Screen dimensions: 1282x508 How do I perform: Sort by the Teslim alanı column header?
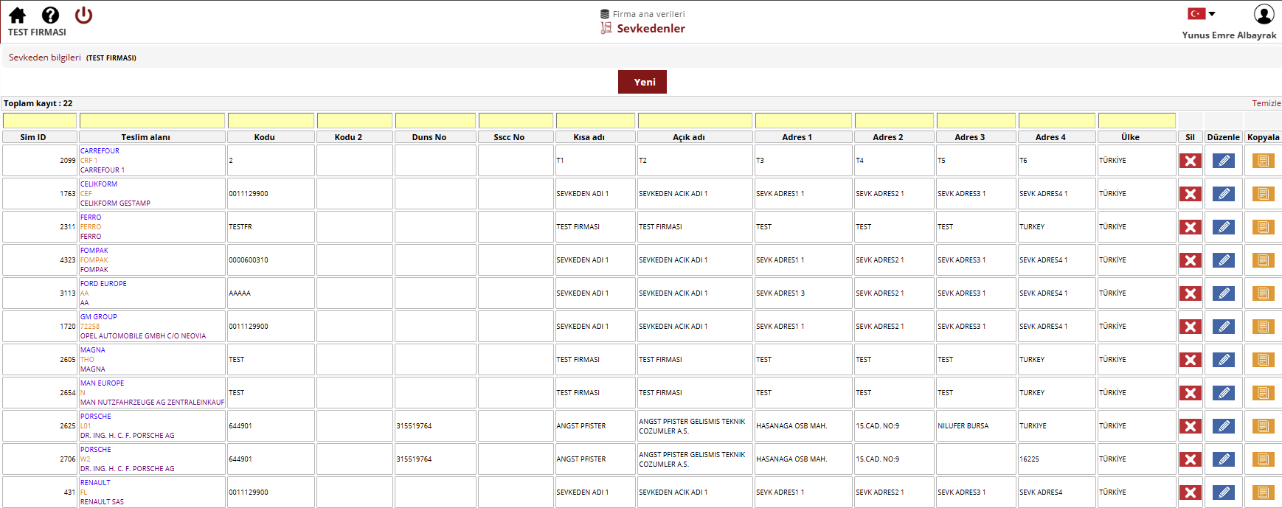click(x=152, y=137)
